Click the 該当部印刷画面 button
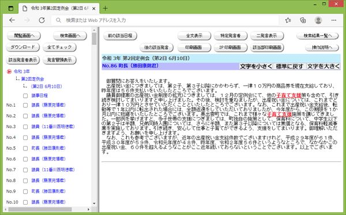 (x=267, y=47)
